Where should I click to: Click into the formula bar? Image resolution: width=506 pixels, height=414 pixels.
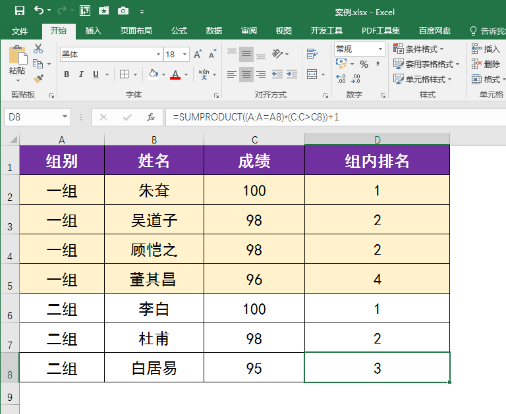click(x=335, y=117)
